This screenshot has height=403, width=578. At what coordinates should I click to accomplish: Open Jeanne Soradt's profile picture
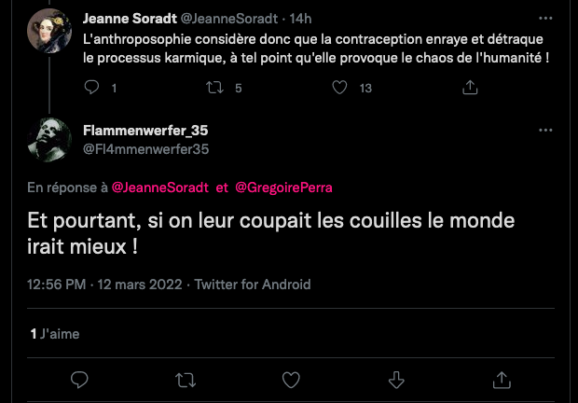point(49,31)
